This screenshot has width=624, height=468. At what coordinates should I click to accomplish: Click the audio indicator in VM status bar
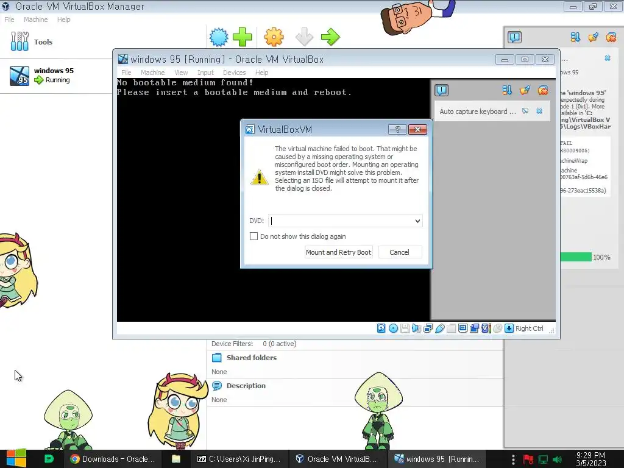coord(416,328)
